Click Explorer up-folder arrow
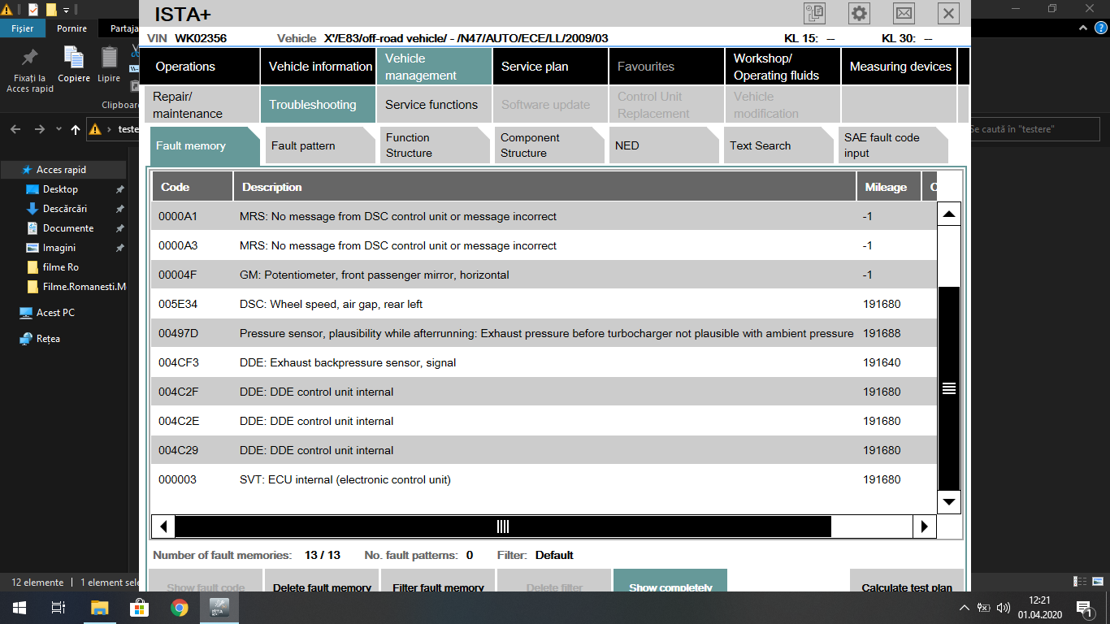 coord(76,129)
